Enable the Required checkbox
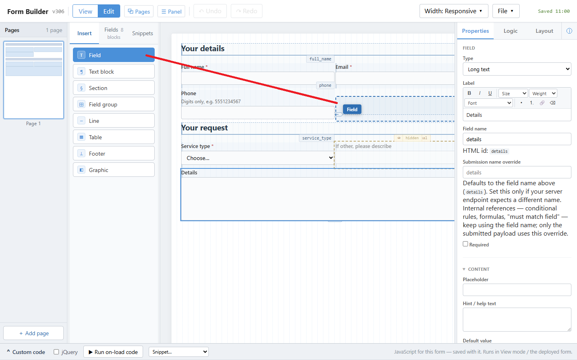The height and width of the screenshot is (360, 577). [x=466, y=244]
